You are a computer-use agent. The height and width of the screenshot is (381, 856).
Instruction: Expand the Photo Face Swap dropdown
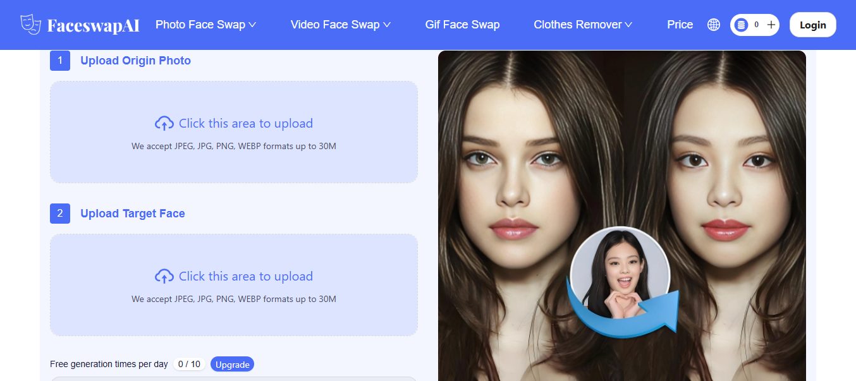[x=205, y=25]
